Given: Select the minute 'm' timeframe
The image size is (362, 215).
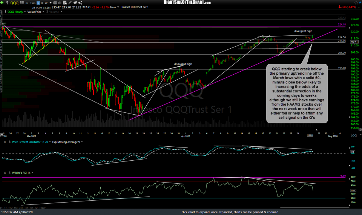Looking at the screenshot, I should [27, 3].
